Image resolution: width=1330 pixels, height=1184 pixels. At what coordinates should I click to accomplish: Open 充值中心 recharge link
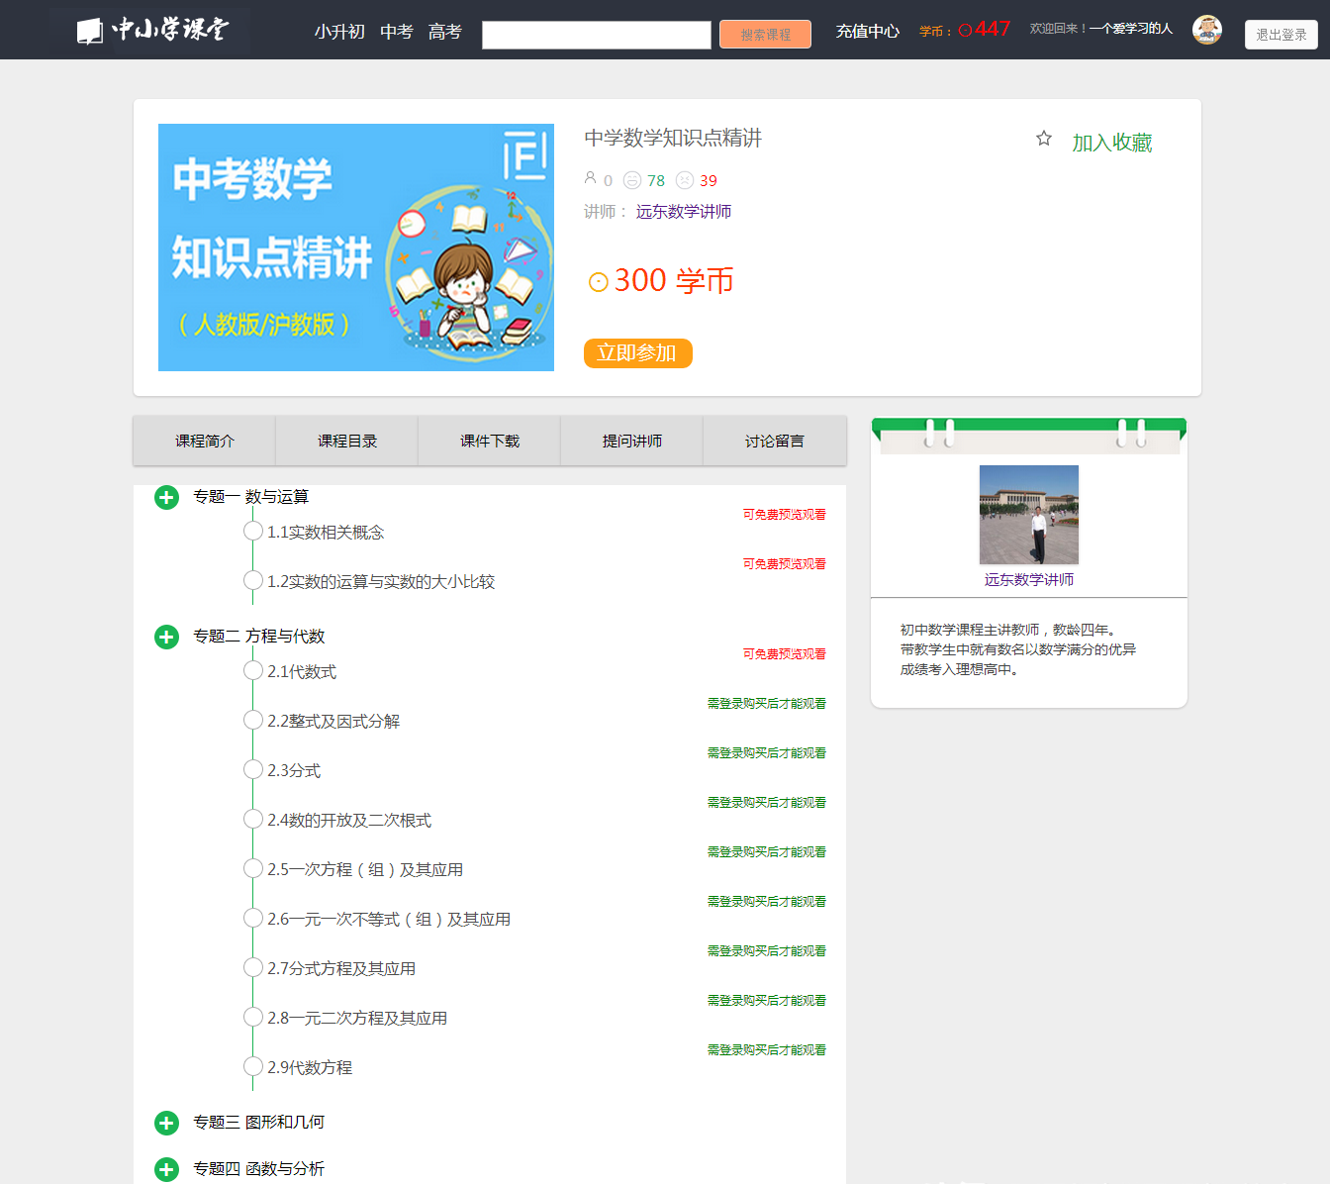click(868, 32)
